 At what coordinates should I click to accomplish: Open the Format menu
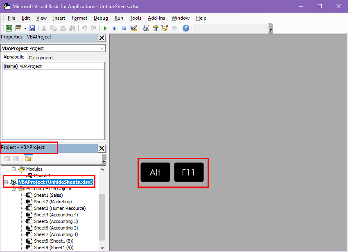[79, 18]
